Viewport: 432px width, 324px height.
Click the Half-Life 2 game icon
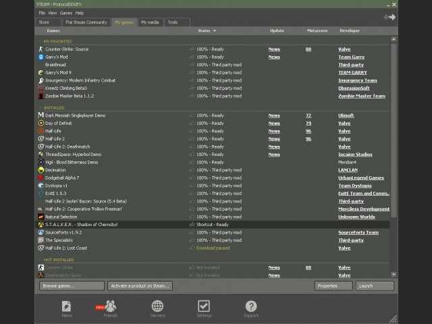point(40,138)
